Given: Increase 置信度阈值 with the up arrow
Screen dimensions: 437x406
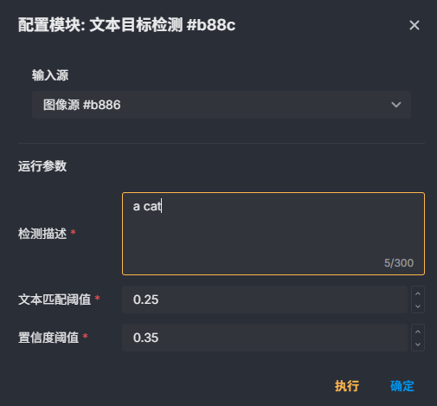Looking at the screenshot, I should pyautogui.click(x=418, y=332).
